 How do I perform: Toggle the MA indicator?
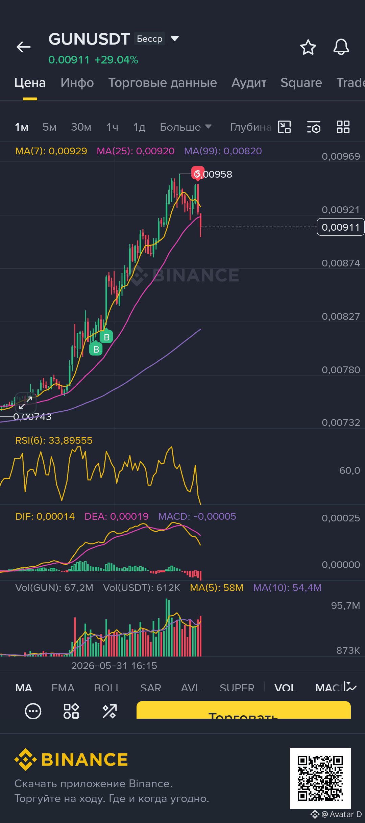coord(24,688)
